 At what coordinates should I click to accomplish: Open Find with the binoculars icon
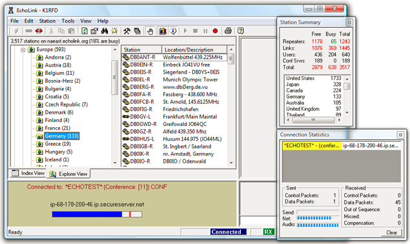(105, 31)
